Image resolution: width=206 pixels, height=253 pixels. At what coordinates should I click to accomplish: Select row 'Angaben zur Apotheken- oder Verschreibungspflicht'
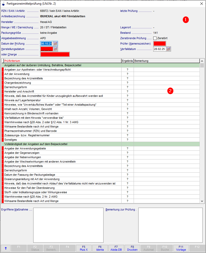coord(101,70)
